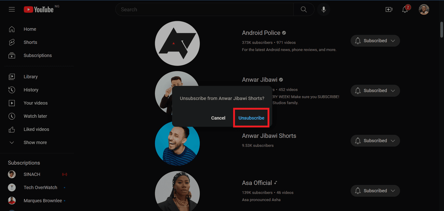The image size is (444, 211).
Task: Open the Create video icon
Action: pos(389,10)
